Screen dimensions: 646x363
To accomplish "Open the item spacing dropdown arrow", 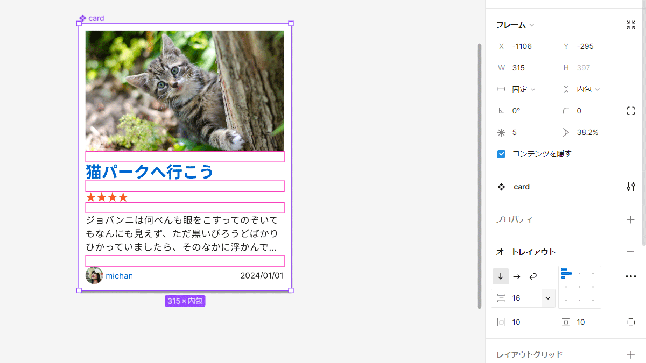I will [548, 298].
